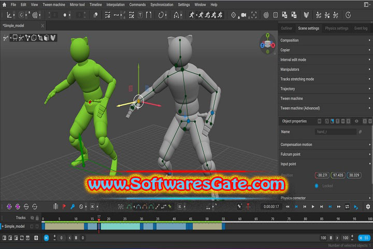The image size is (373, 249).
Task: Click the first running-figure icon in toolbar
Action: [192, 15]
